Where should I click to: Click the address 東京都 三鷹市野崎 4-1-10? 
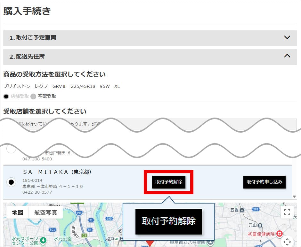tap(53, 186)
